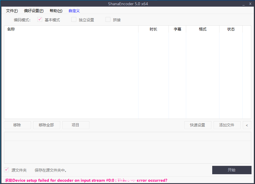The image size is (255, 184).
Task: Click the ShanaEncoder 5.0 x64 title text
Action: pyautogui.click(x=128, y=4)
